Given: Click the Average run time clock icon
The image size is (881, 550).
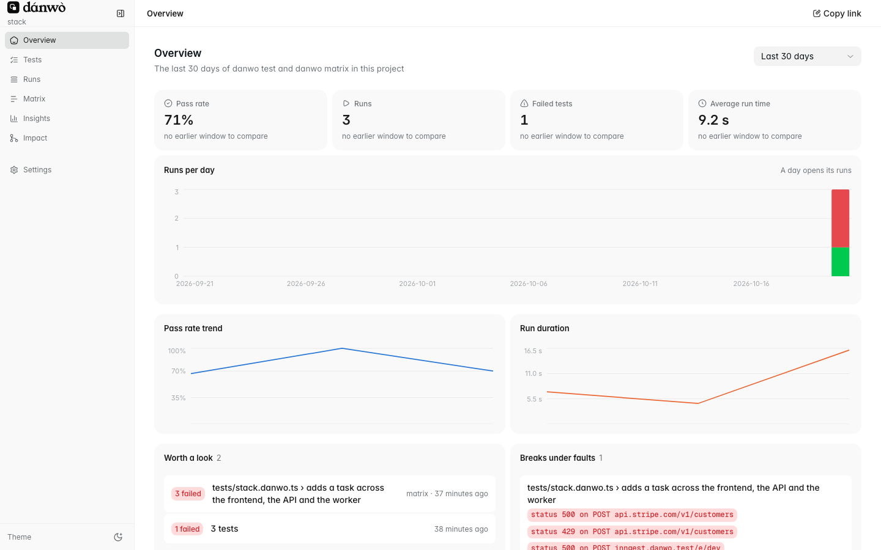Looking at the screenshot, I should click(x=702, y=104).
